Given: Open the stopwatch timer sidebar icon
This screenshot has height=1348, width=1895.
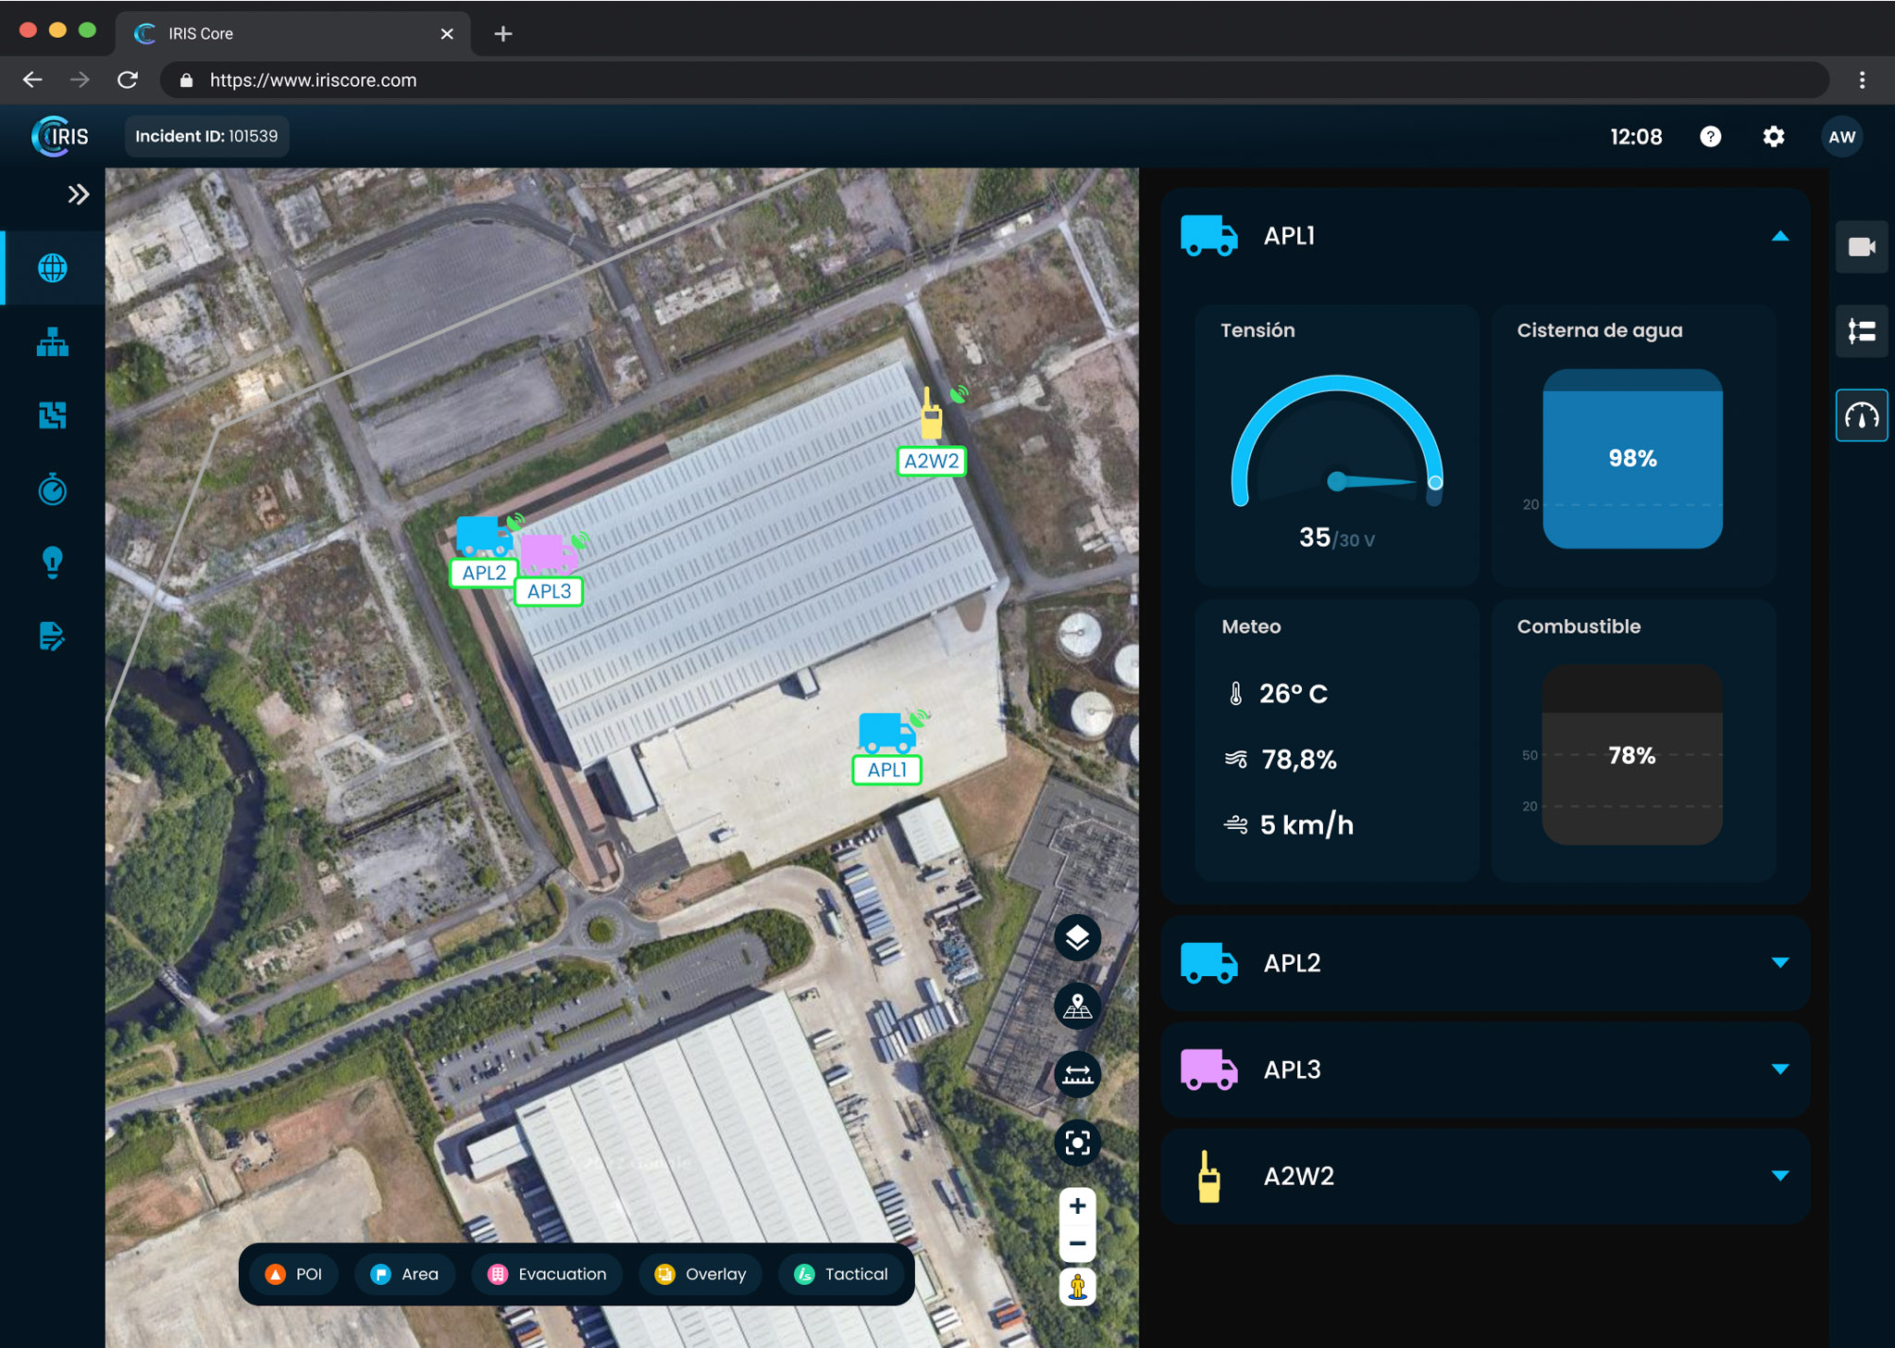Looking at the screenshot, I should pyautogui.click(x=53, y=489).
